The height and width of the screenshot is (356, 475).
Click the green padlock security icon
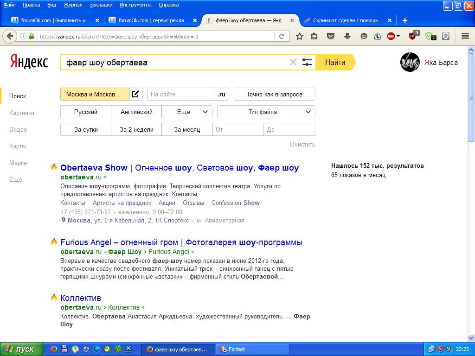[x=32, y=36]
